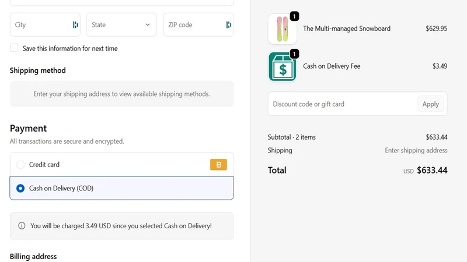The width and height of the screenshot is (467, 262).
Task: Click the info icon beside COD charge notice
Action: click(22, 226)
